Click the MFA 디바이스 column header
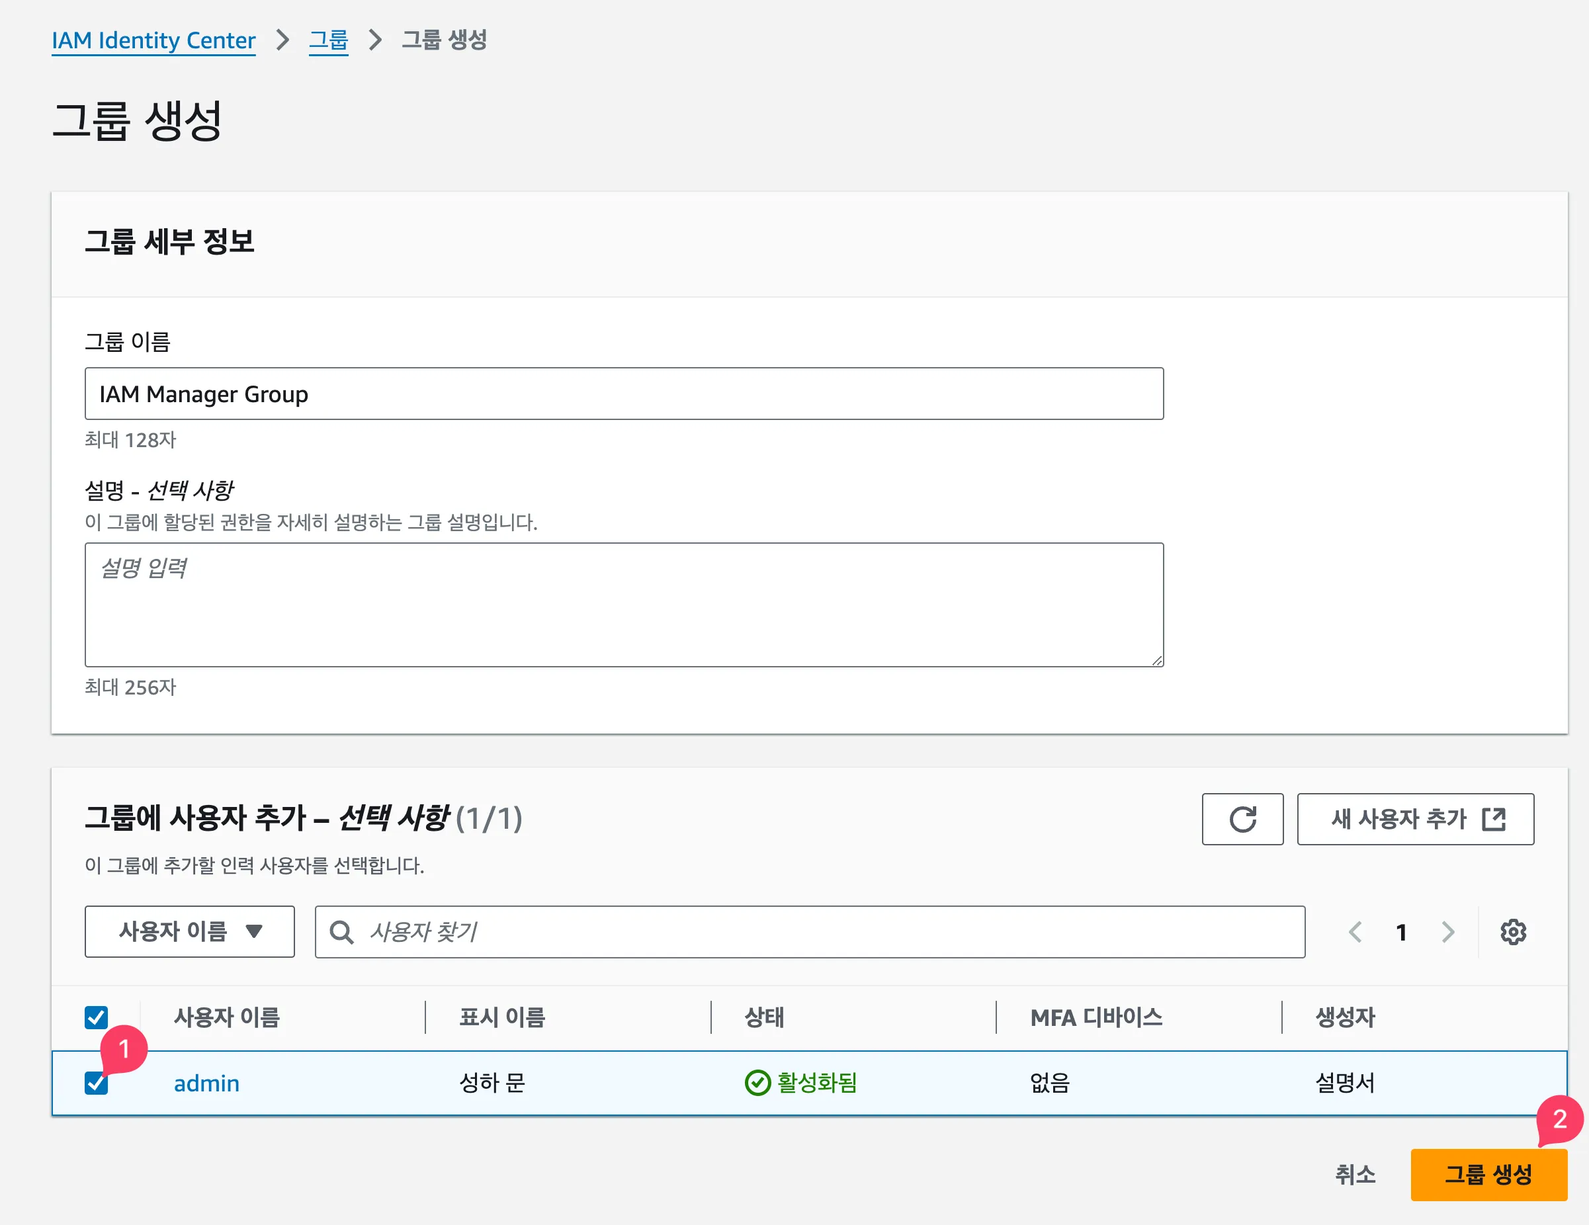Screen dimensions: 1589x1225 1096,1017
